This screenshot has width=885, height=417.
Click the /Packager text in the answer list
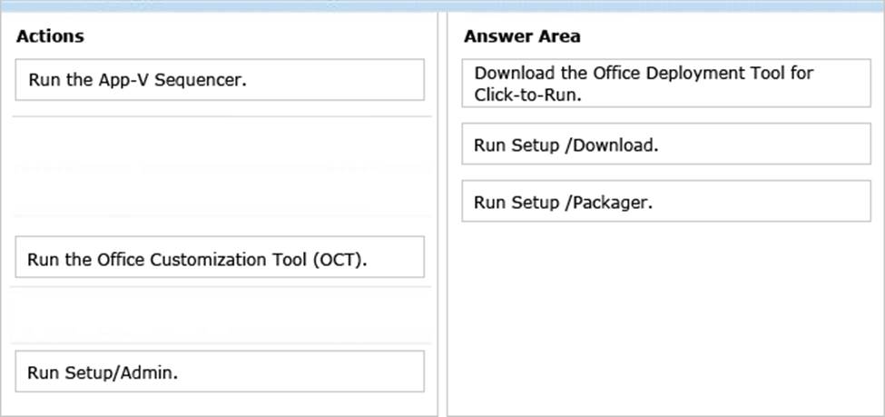[608, 203]
